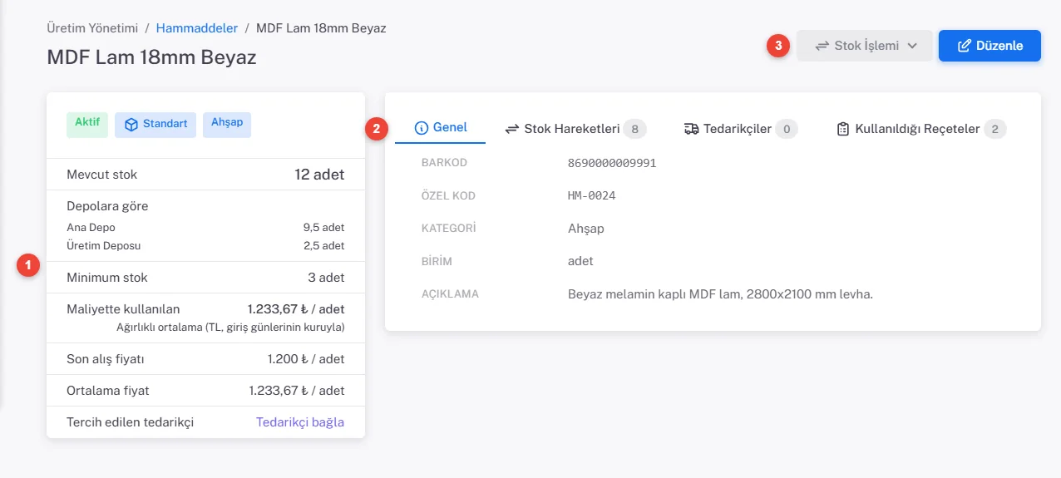Select the special code HM-0024

pos(591,196)
